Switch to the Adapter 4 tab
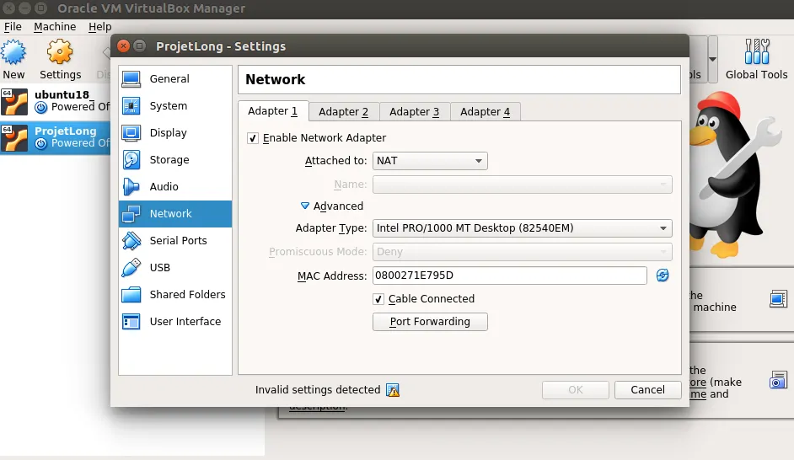 coord(486,112)
